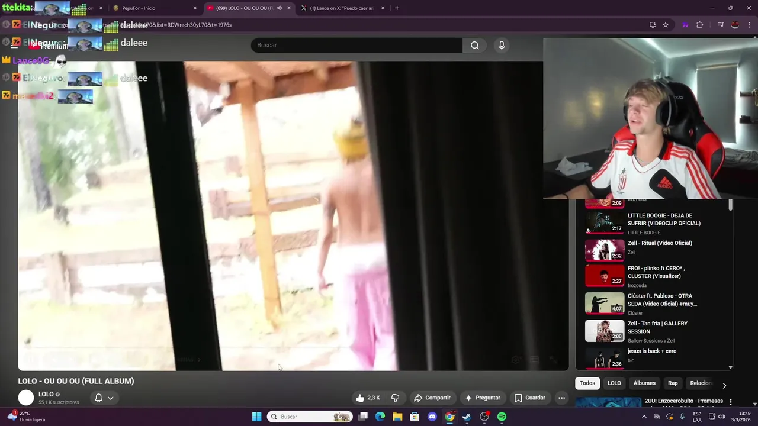Open the 7TV extension icon
This screenshot has width=758, height=426.
coord(685,25)
